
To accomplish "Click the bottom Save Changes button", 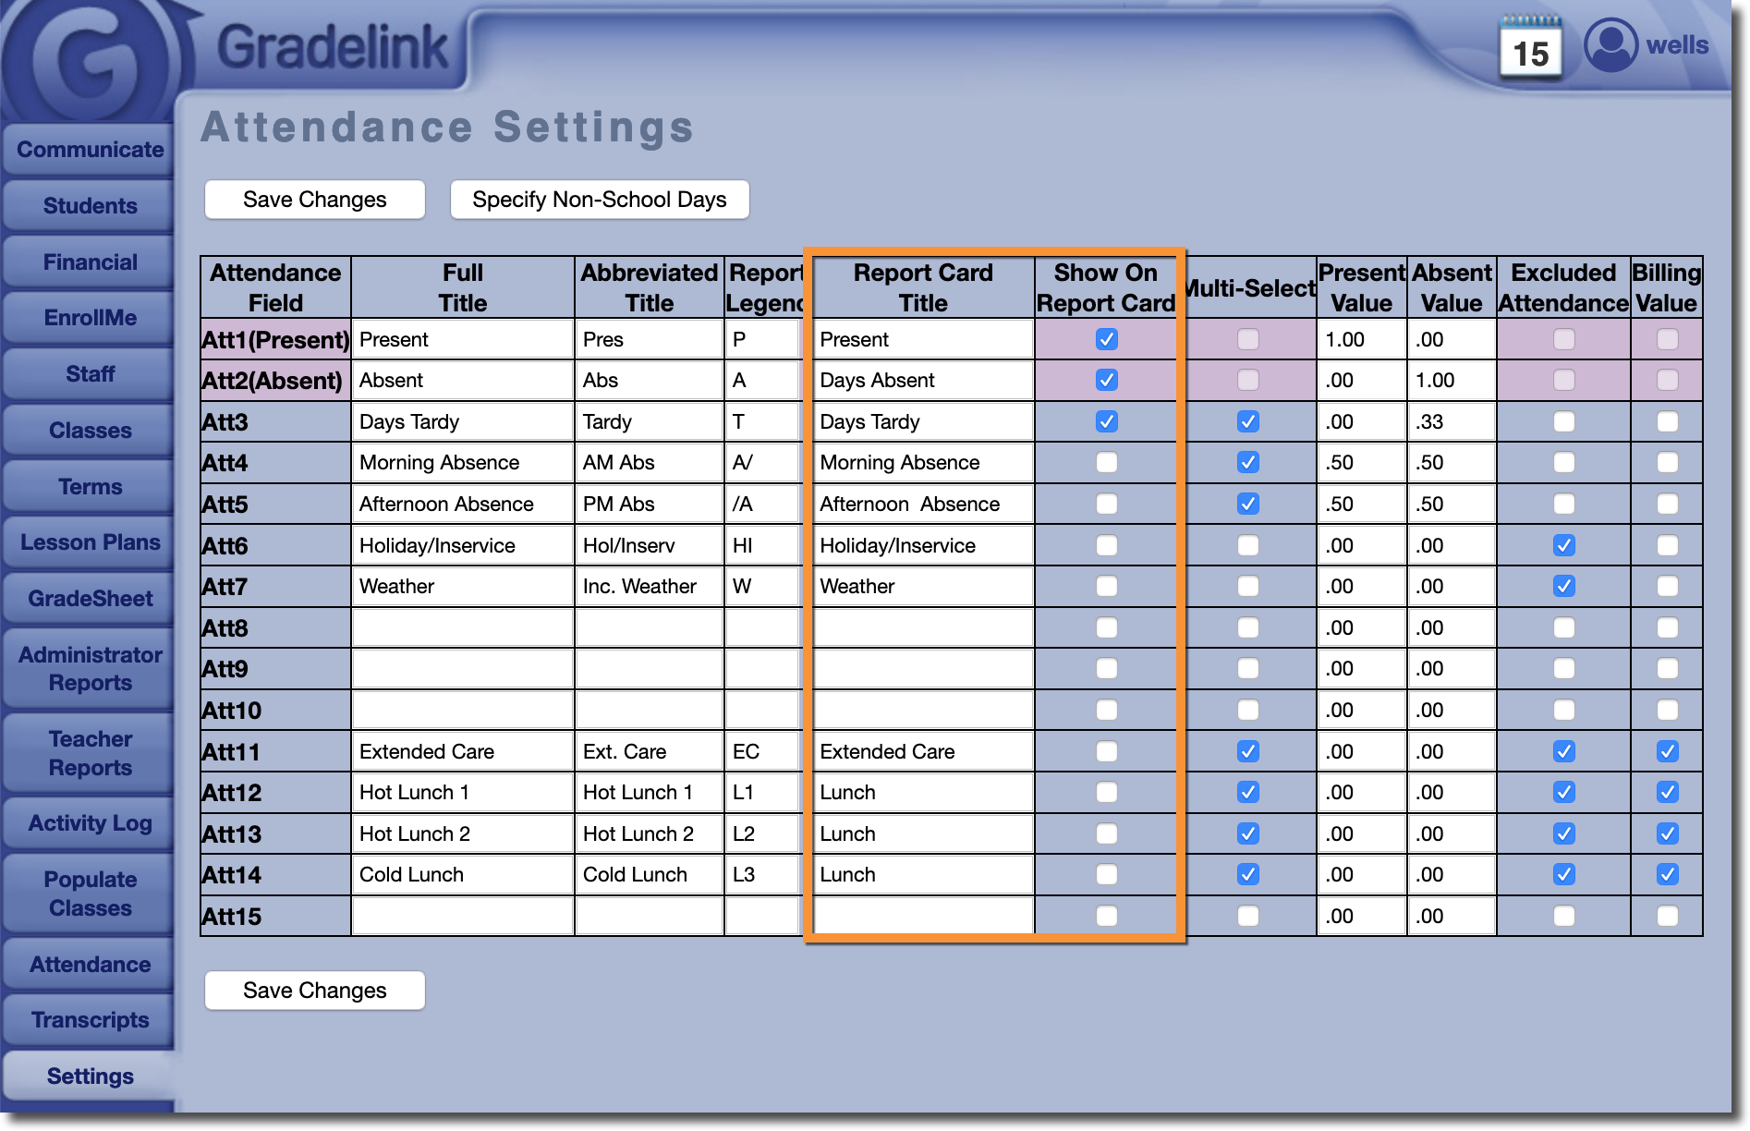I will [x=314, y=991].
